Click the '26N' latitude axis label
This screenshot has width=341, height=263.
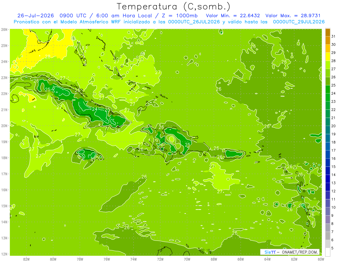(4, 30)
